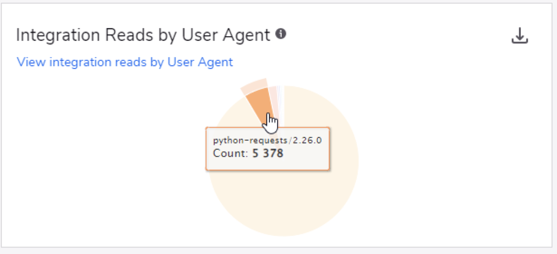Click the Integration Reads by User Agent heading
Image resolution: width=557 pixels, height=254 pixels.
point(143,35)
